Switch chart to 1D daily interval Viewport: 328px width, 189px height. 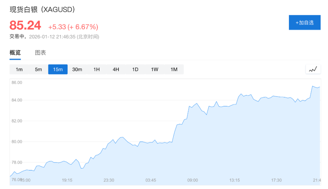135,69
